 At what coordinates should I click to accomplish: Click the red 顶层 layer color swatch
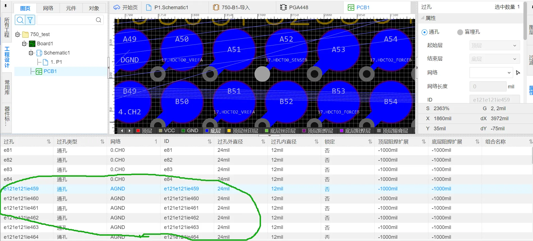coord(138,131)
